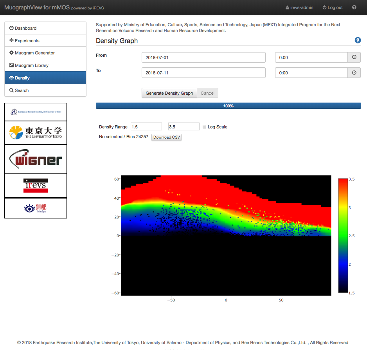
Task: Open the clock picker for To time
Action: (354, 73)
